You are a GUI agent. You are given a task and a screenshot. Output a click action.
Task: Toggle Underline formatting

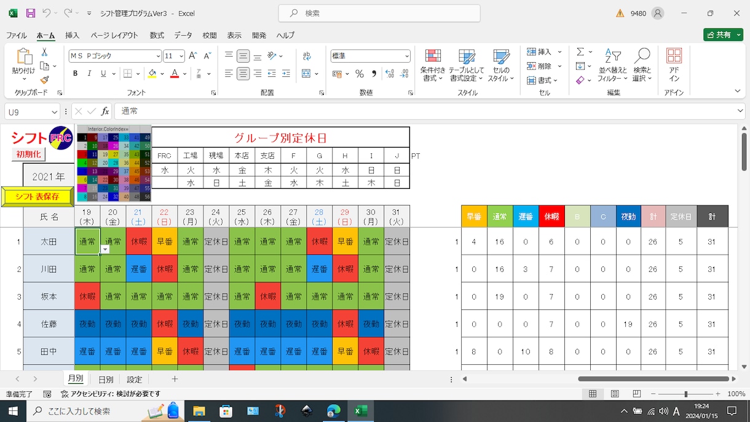103,73
